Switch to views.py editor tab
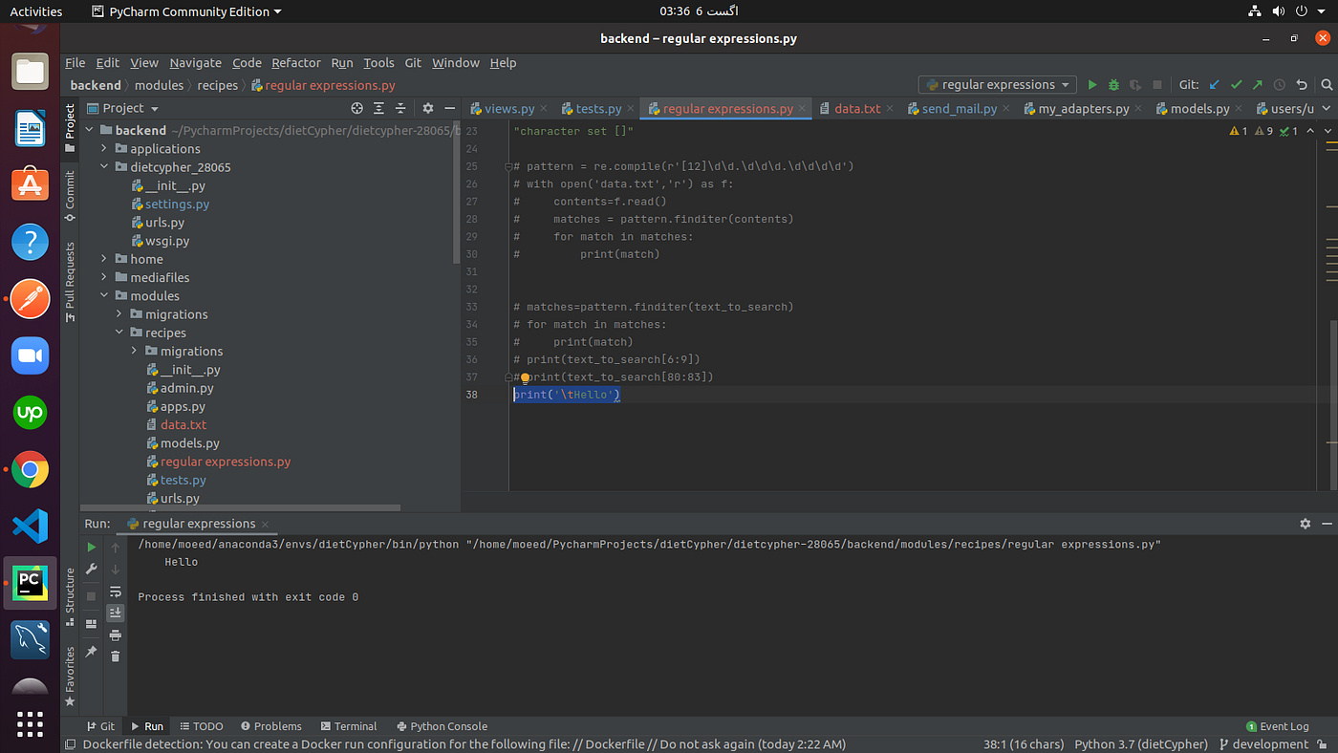Viewport: 1338px width, 753px height. 509,109
